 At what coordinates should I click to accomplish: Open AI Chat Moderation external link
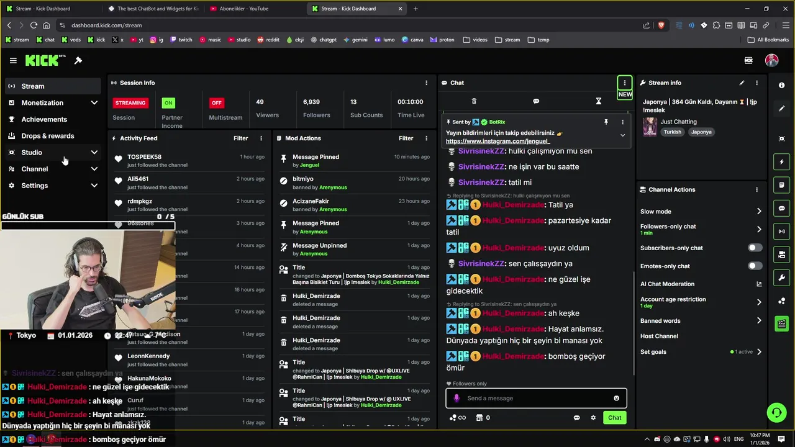(x=759, y=284)
